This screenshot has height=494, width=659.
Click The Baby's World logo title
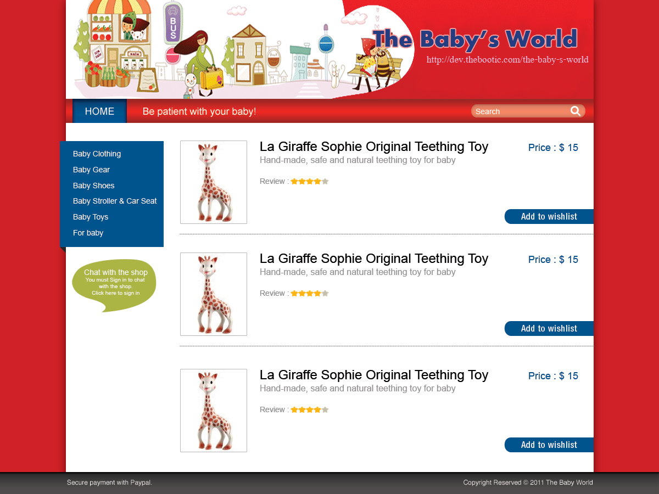(475, 40)
